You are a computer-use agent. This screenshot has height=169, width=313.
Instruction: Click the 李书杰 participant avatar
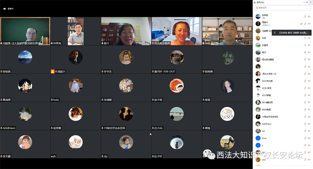tap(126, 57)
